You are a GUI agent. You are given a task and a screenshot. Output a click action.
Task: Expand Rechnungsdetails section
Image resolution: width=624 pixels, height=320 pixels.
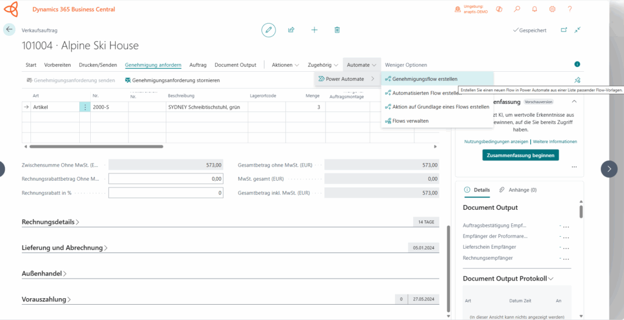pos(50,222)
